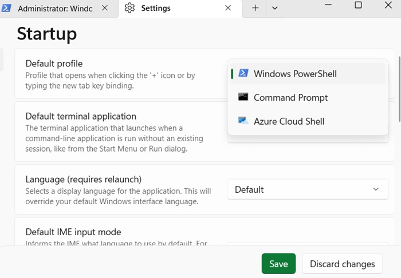
Task: Minimize the Terminal window
Action: 328,5
